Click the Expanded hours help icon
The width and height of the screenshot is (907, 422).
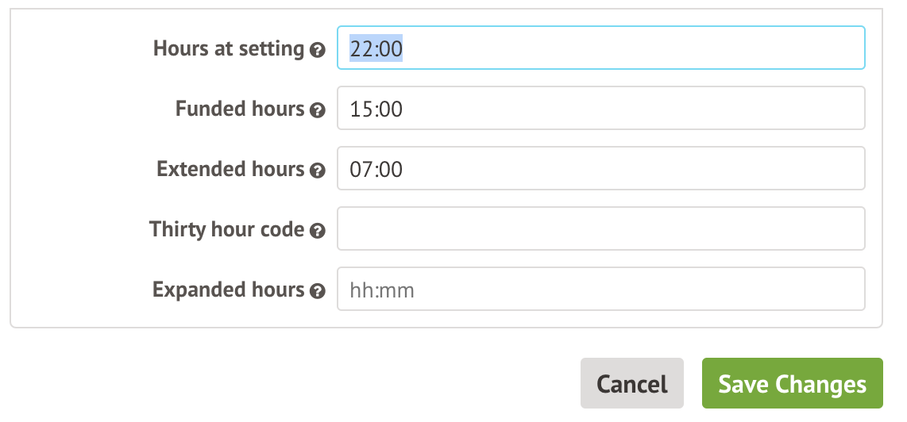pos(318,291)
